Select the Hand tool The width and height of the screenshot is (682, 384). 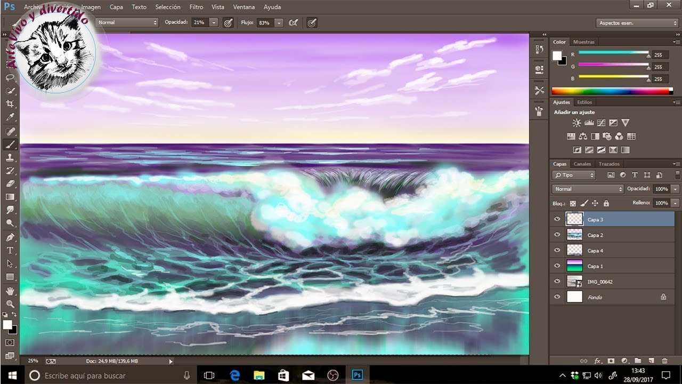coord(10,291)
